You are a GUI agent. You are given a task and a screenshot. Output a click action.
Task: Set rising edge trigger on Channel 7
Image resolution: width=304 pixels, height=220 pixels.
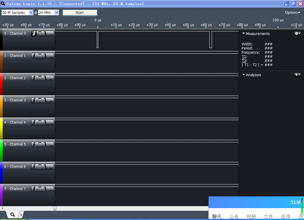34,189
